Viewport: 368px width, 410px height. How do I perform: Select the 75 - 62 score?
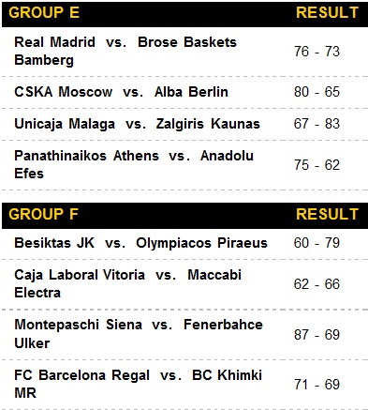(316, 165)
